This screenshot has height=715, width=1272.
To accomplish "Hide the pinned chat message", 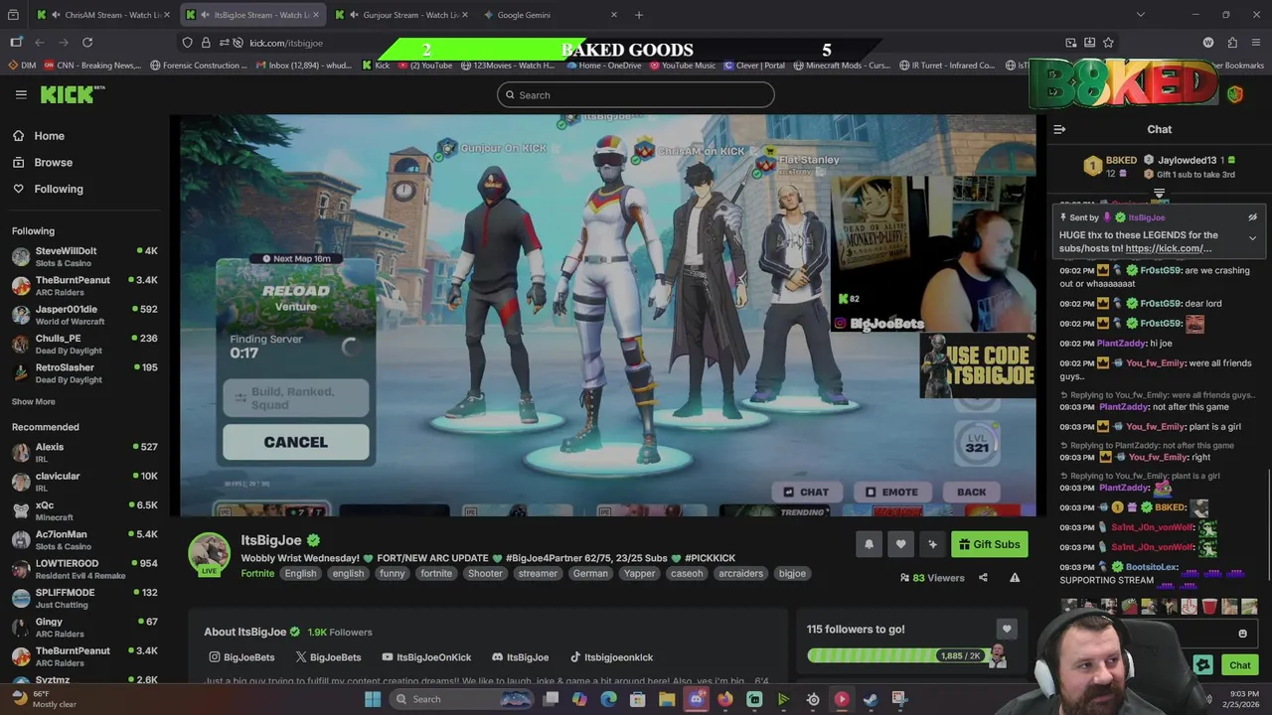I will pos(1252,217).
